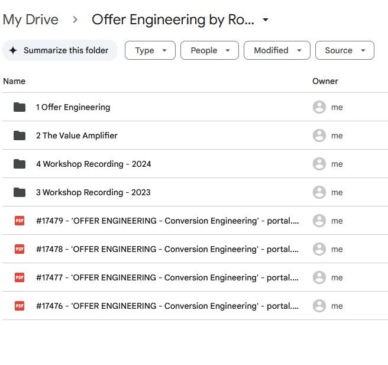
Task: Select the 1 Offer Engineering folder name
Action: tap(73, 107)
